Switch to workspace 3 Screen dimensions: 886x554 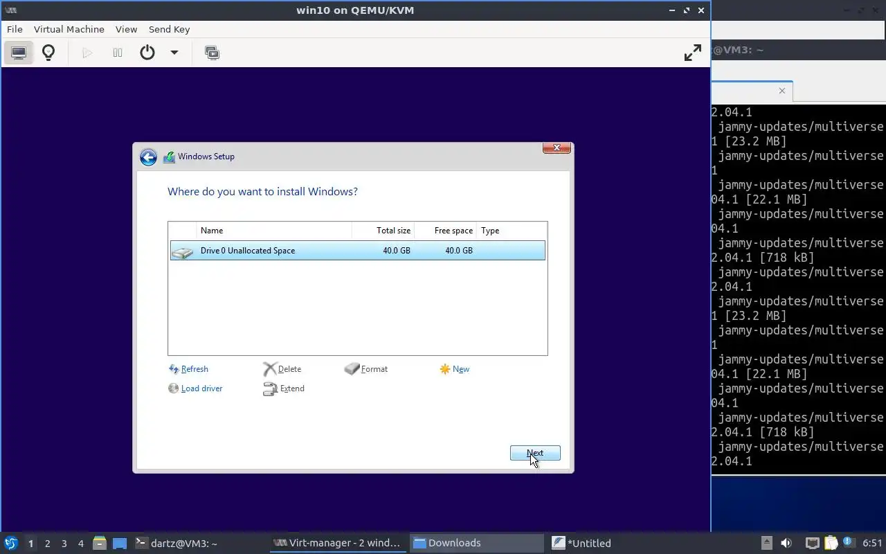pos(64,544)
